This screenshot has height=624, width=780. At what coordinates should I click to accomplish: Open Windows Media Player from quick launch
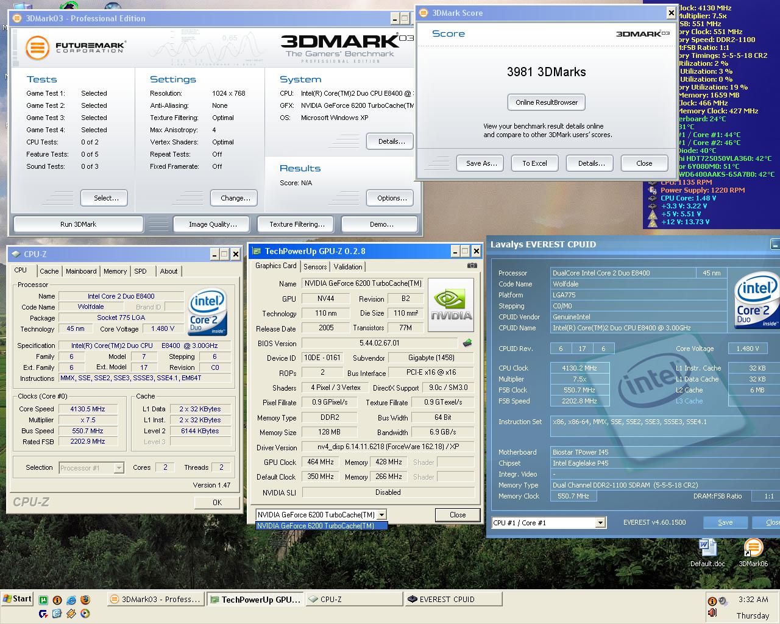[85, 614]
